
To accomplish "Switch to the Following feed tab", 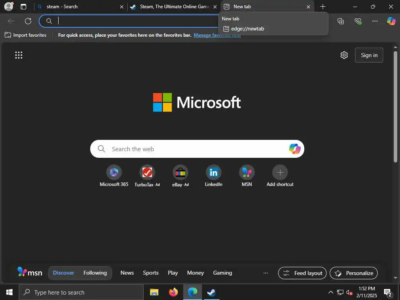I will pos(95,273).
